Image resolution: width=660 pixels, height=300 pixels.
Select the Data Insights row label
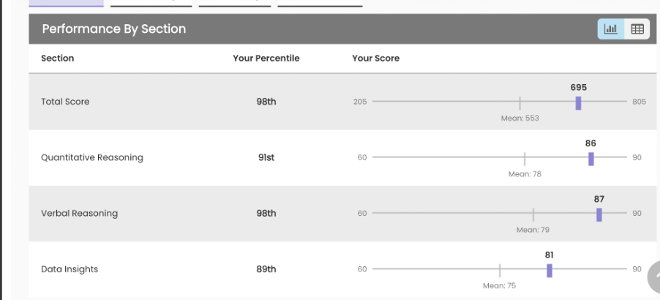coord(70,269)
